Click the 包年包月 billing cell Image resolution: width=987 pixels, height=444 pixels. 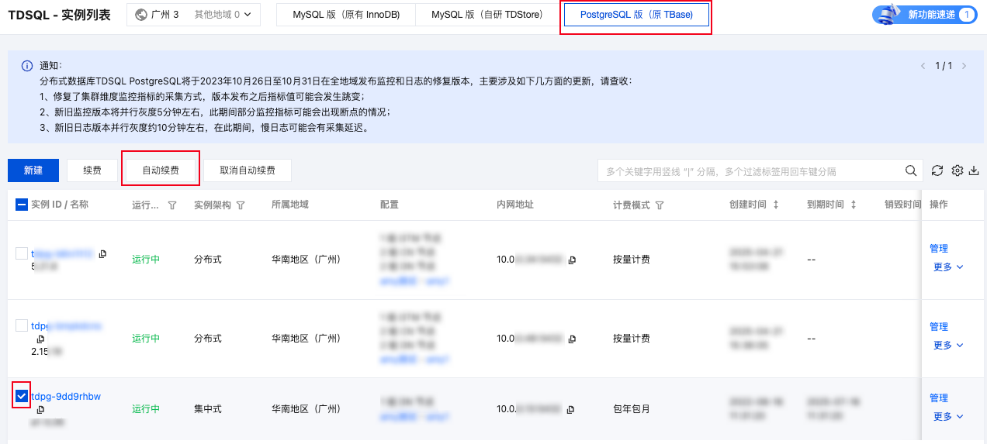tap(632, 409)
